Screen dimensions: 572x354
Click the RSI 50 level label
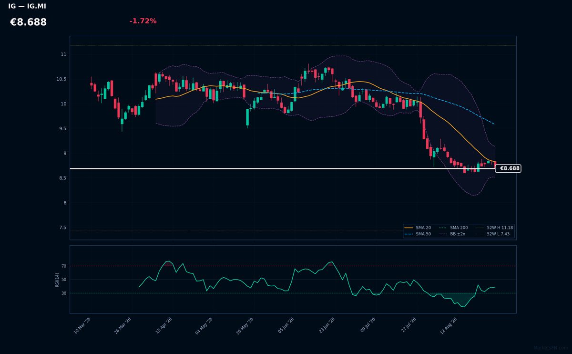(x=64, y=280)
